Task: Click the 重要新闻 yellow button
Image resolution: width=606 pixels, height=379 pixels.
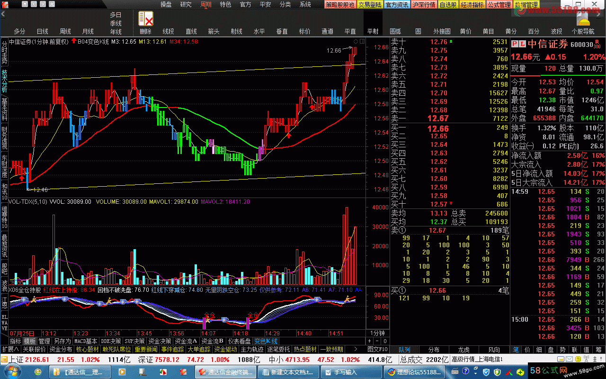Action: (146, 349)
